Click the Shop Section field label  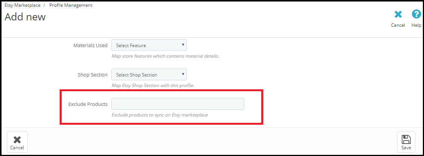point(93,75)
